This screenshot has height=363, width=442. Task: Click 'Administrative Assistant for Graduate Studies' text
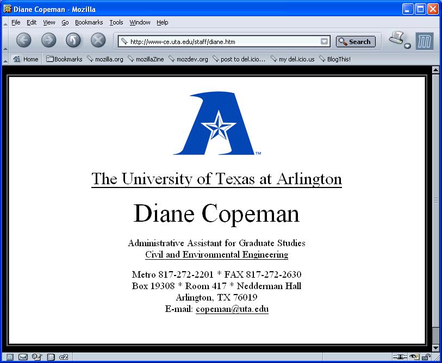pyautogui.click(x=216, y=243)
